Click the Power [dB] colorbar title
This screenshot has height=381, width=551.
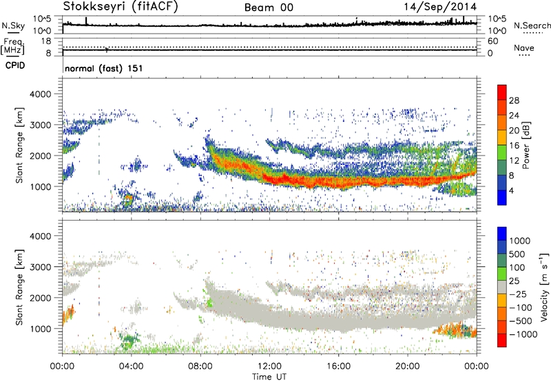[x=526, y=145]
